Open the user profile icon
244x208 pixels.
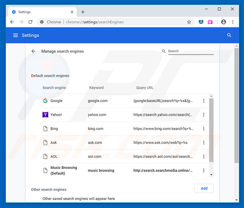(x=223, y=22)
